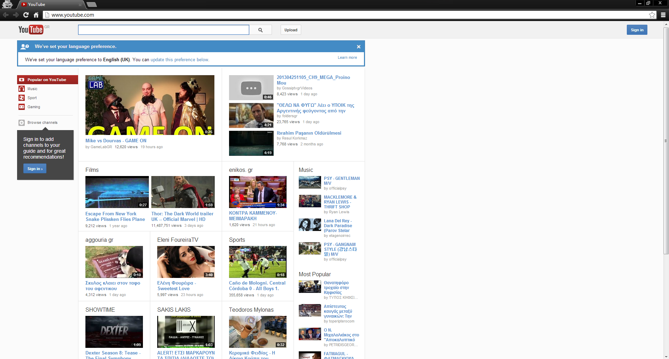Click the Popular on YouTube sidebar item
669x359 pixels.
pos(47,80)
